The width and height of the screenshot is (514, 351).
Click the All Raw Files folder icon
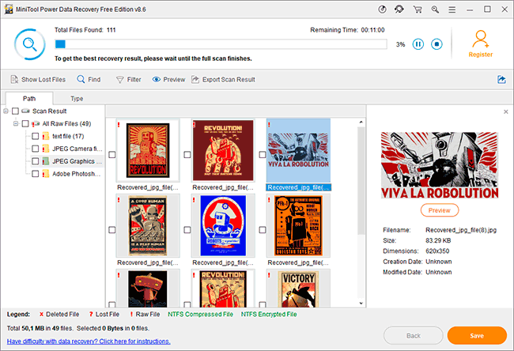pyautogui.click(x=36, y=123)
